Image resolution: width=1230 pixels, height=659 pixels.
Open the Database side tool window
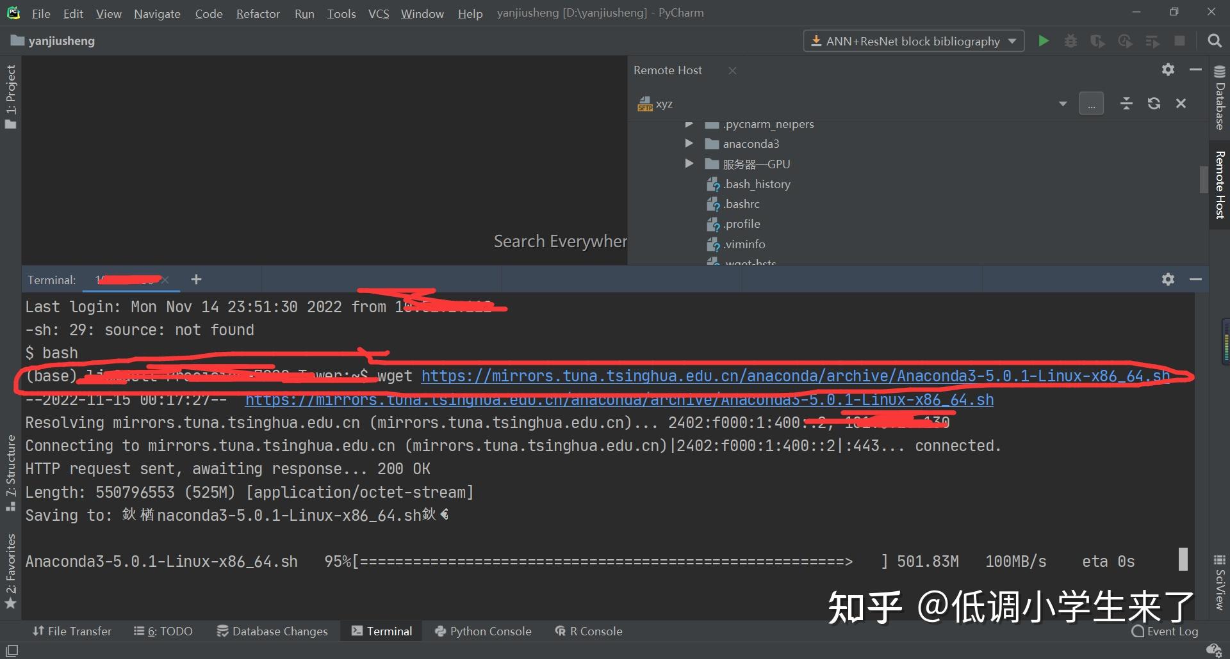(x=1220, y=97)
